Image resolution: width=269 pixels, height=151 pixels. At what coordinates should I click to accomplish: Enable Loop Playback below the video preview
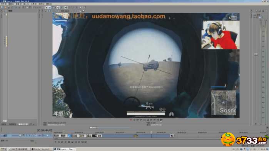[134, 120]
